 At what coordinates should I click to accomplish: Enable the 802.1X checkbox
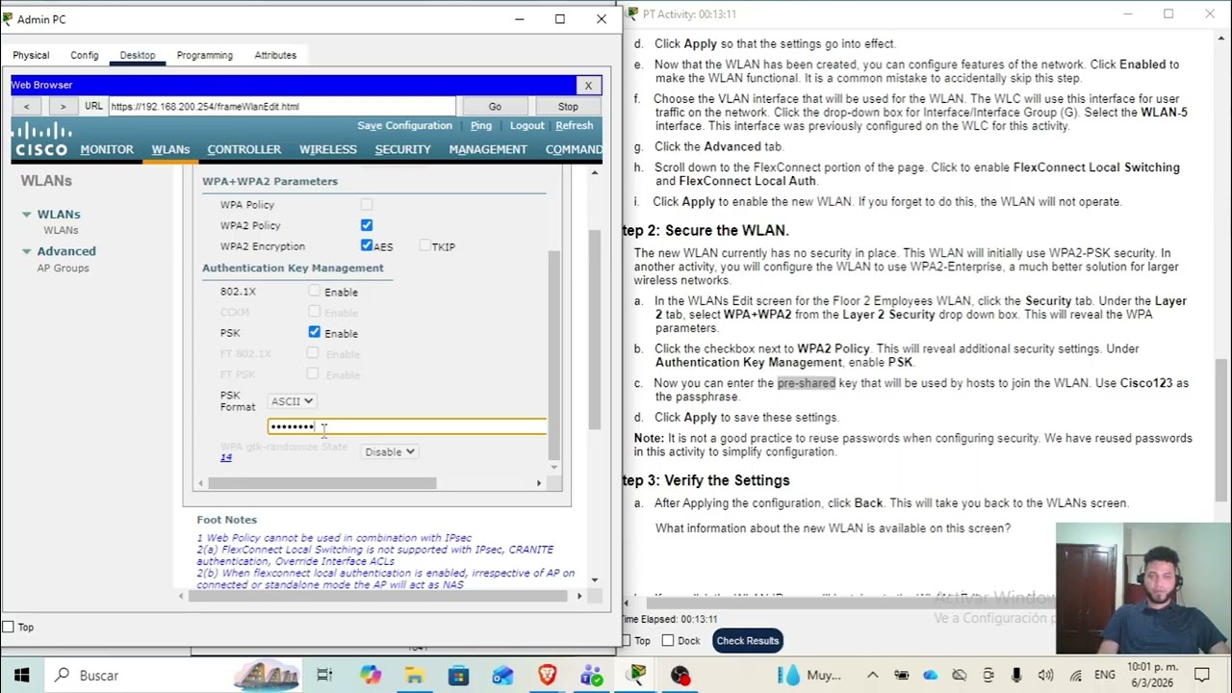pos(315,291)
